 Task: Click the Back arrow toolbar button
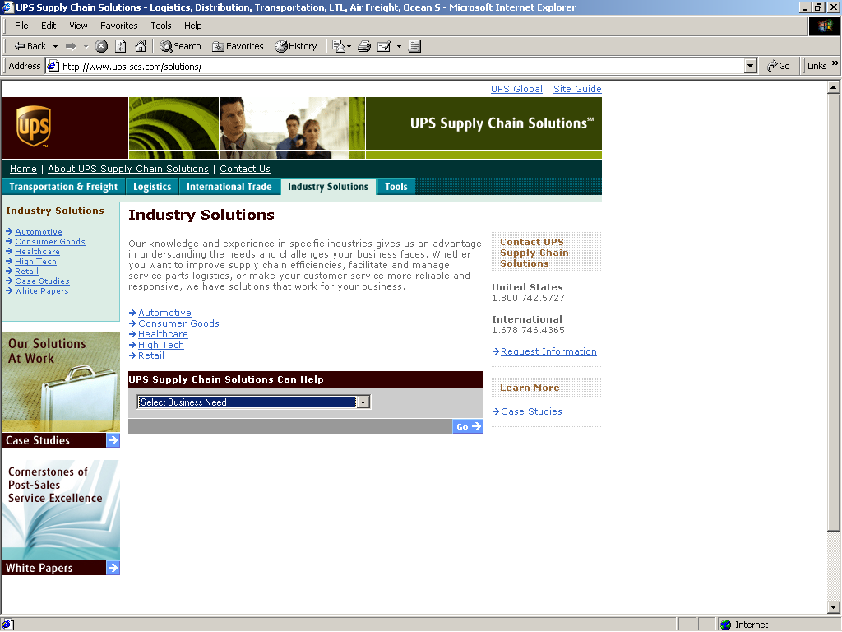pyautogui.click(x=30, y=46)
